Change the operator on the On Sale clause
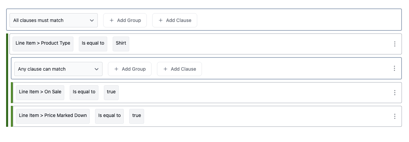The width and height of the screenshot is (409, 142). (84, 92)
